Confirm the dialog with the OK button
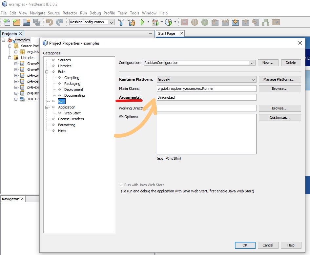Viewport: 310px width, 255px height. click(x=245, y=245)
